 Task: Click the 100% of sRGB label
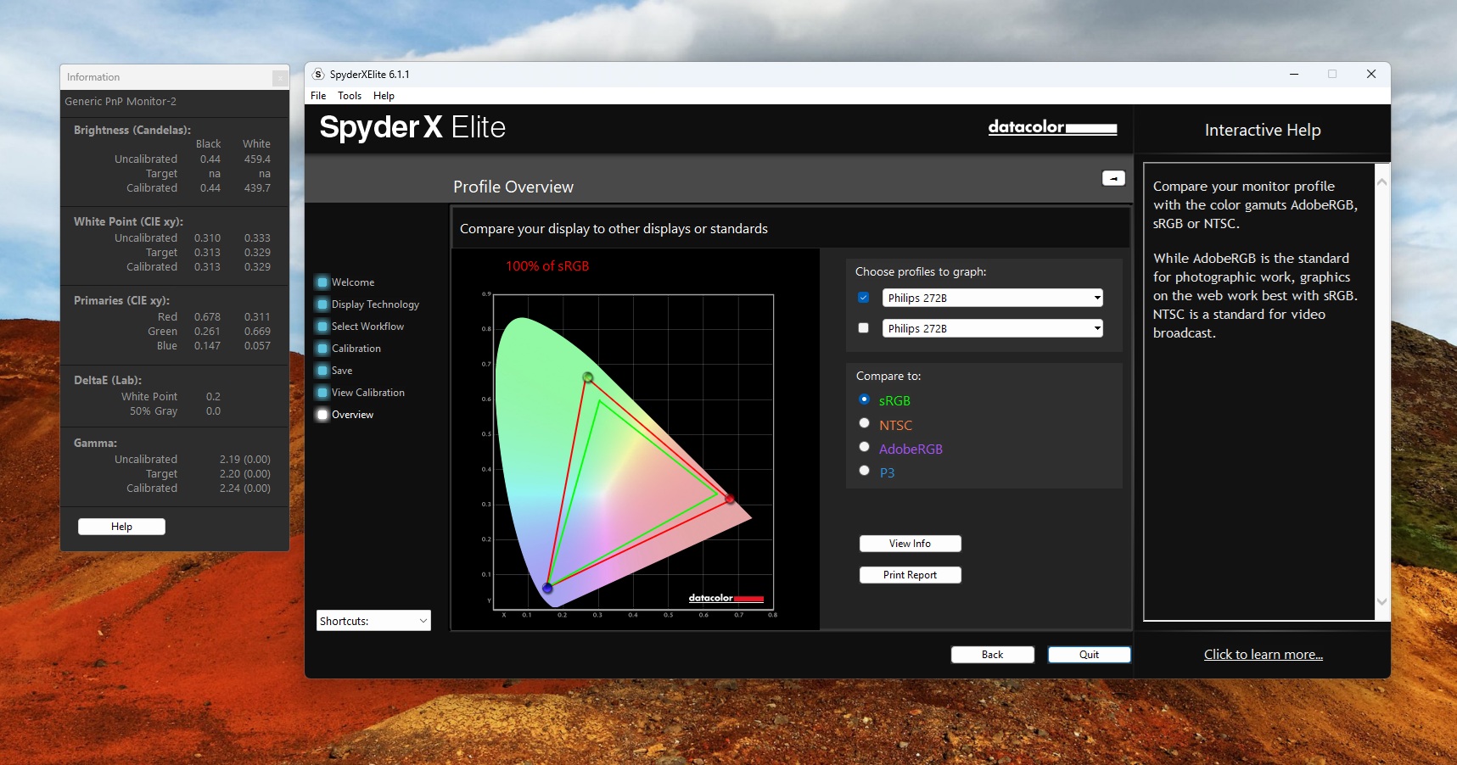point(547,266)
